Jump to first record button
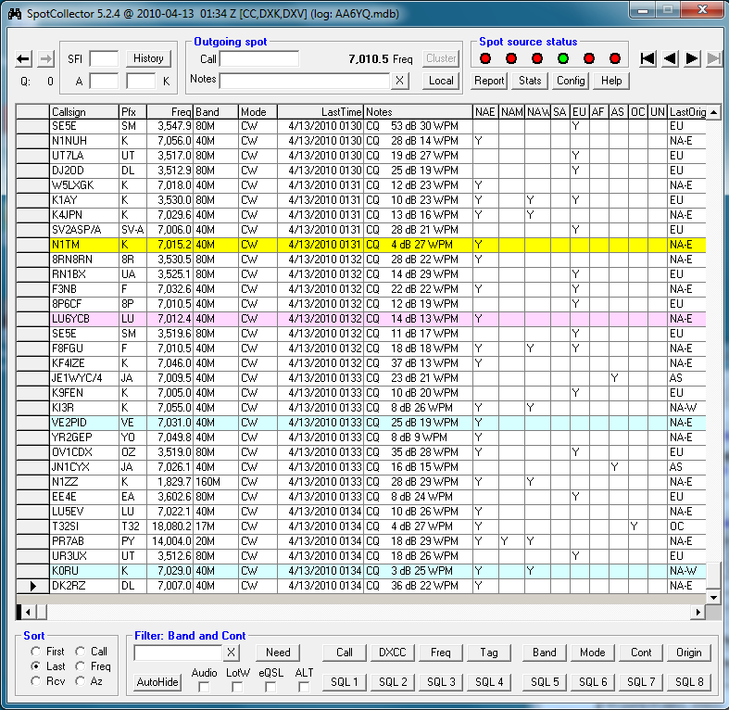This screenshot has width=729, height=710. point(647,58)
